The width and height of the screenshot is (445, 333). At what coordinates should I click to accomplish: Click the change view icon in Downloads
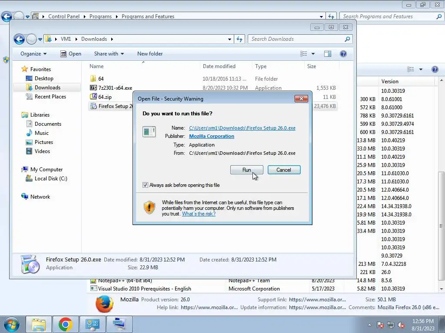click(303, 54)
